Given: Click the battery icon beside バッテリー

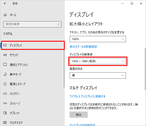Looking at the screenshot, I should (x=5, y=94).
